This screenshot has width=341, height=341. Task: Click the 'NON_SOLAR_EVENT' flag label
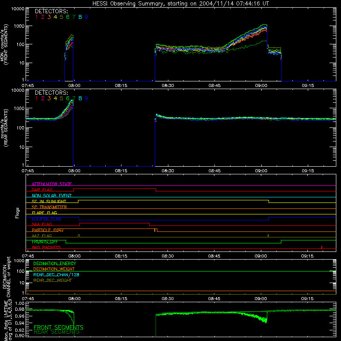[x=52, y=196]
